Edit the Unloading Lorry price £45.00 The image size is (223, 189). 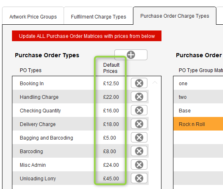tap(111, 179)
